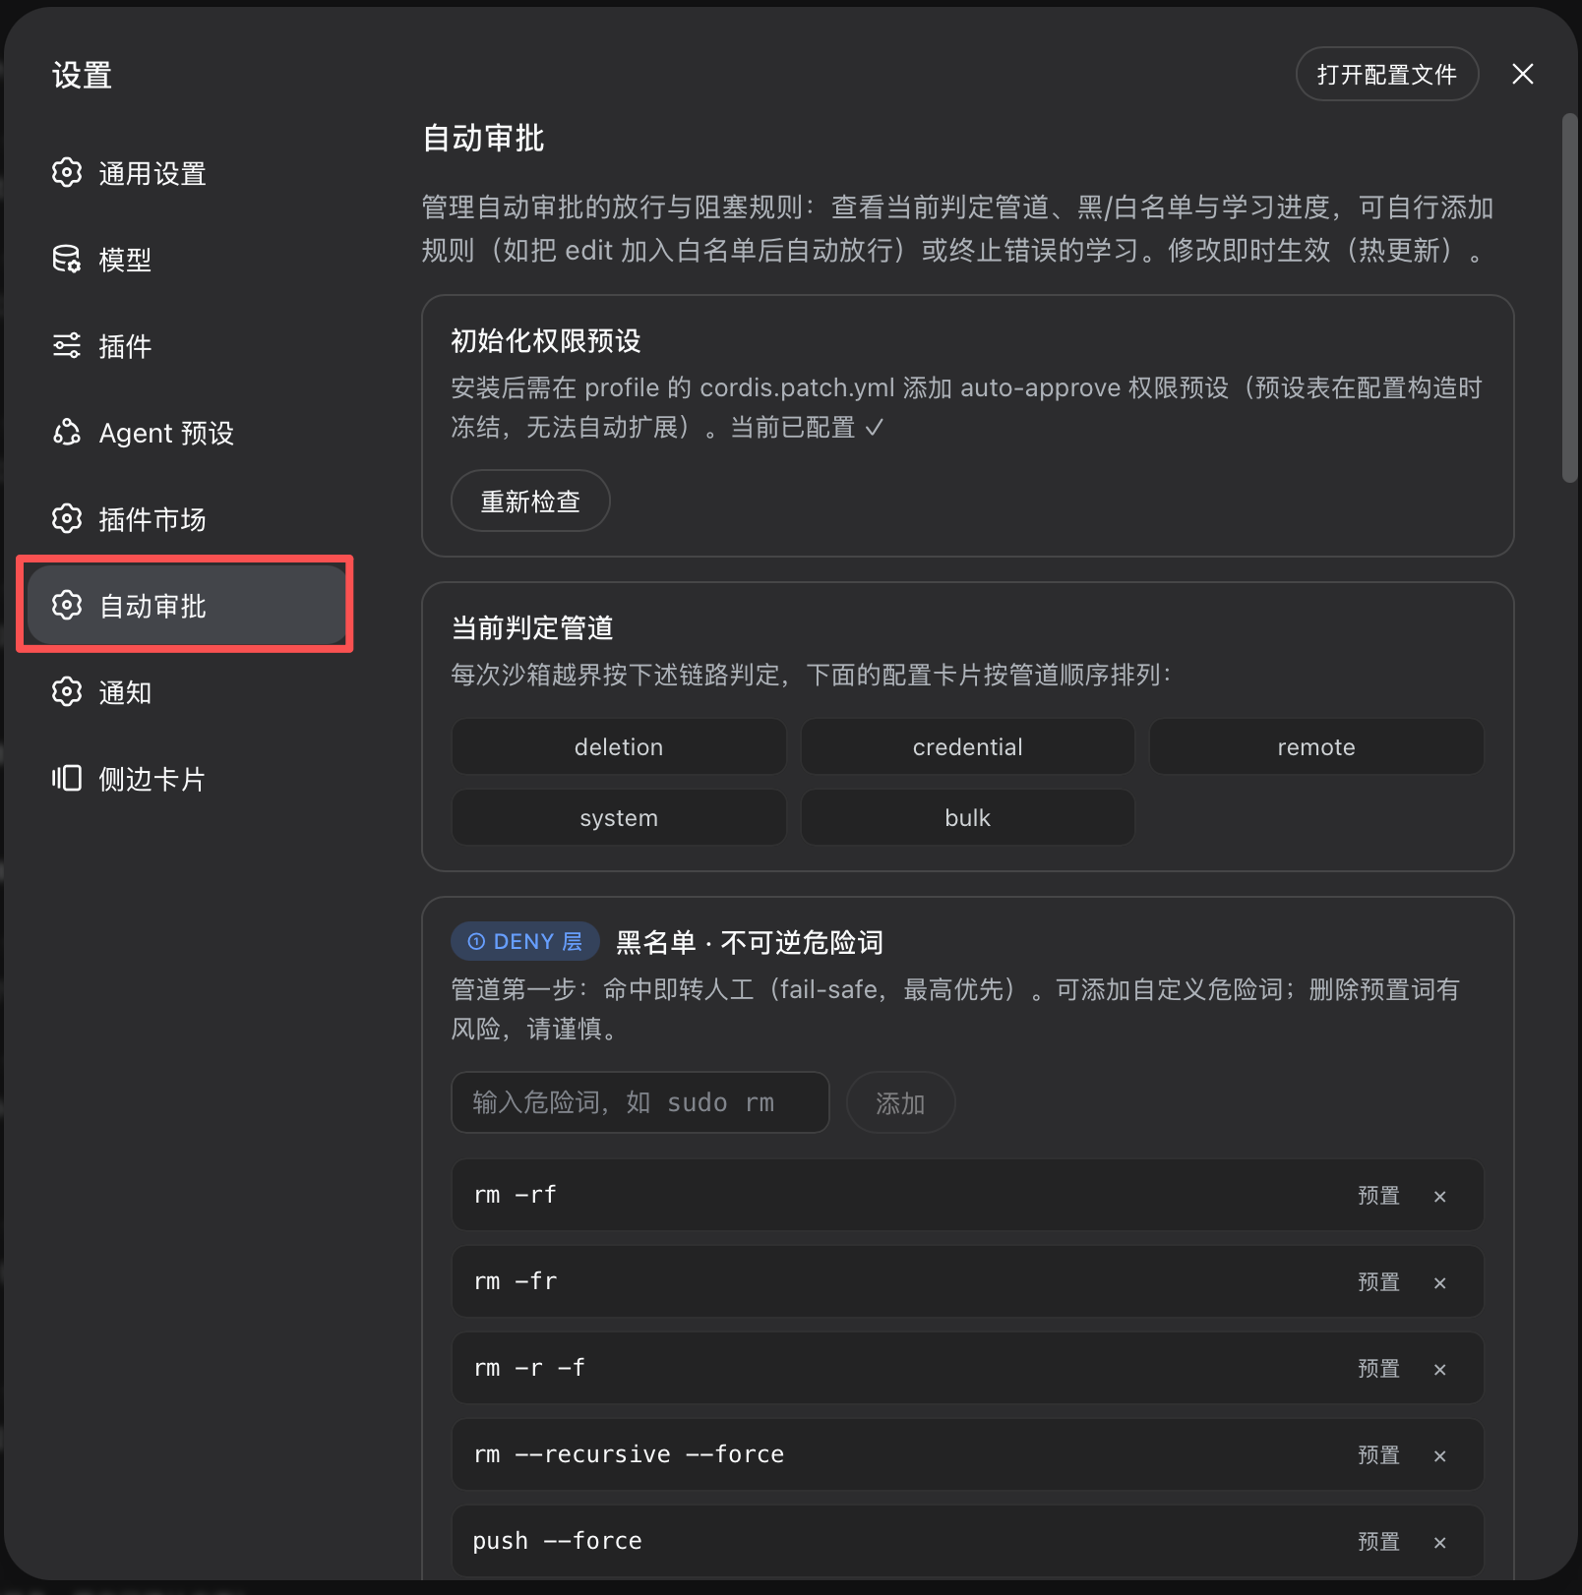Click the info icon in DENY 层 badge
The width and height of the screenshot is (1582, 1595).
pos(476,942)
